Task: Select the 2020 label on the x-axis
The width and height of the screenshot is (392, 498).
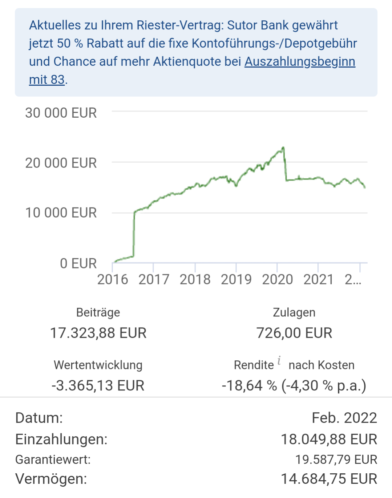Action: [278, 279]
